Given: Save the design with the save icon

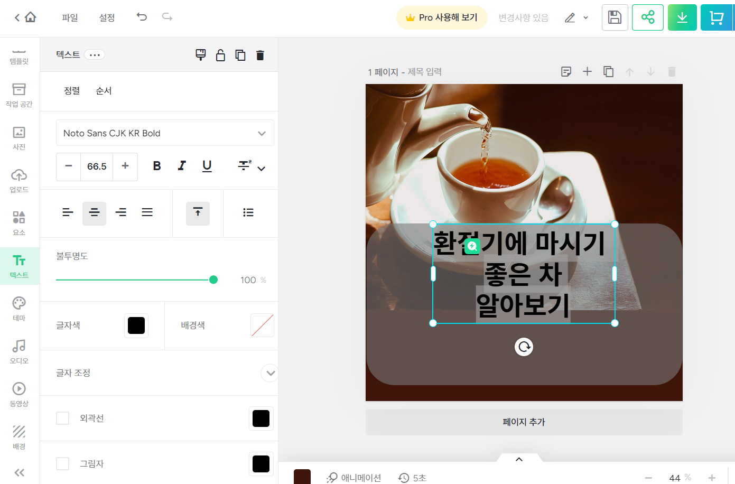Looking at the screenshot, I should [615, 17].
